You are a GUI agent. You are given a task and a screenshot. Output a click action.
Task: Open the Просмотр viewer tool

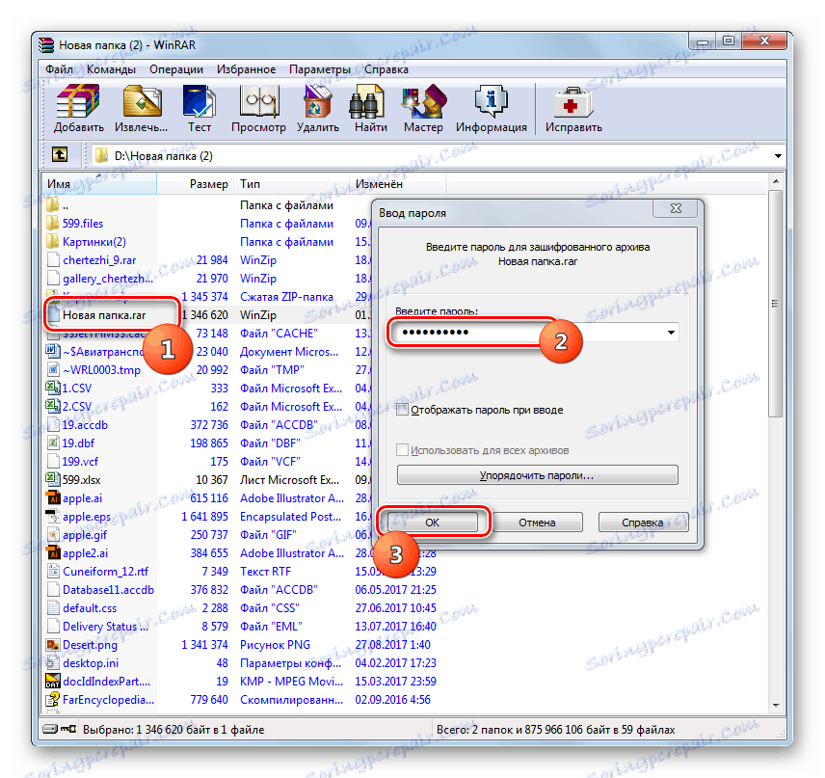point(258,101)
